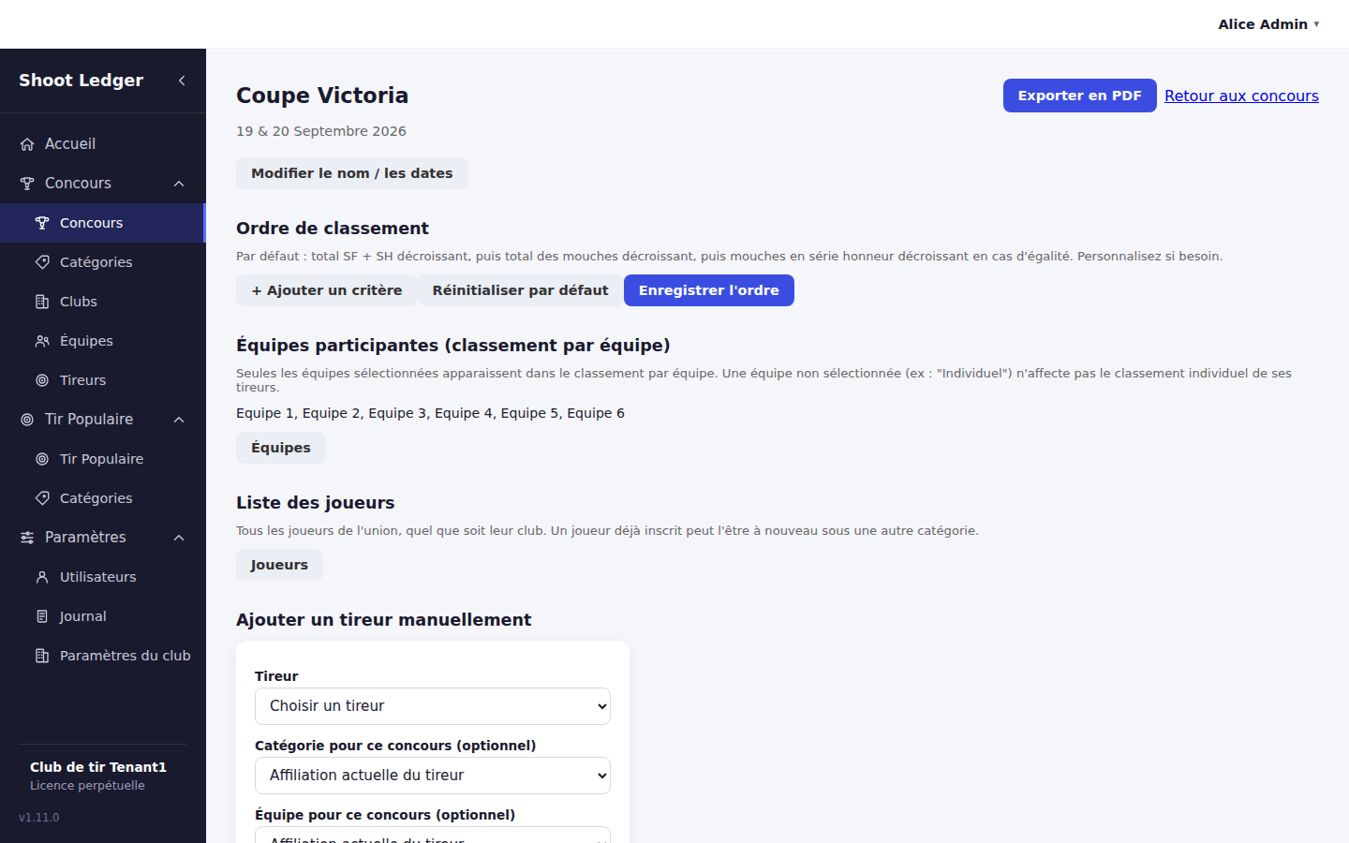The image size is (1349, 843).
Task: Click the tag icon beside Catégories under Concours
Action: pos(42,262)
